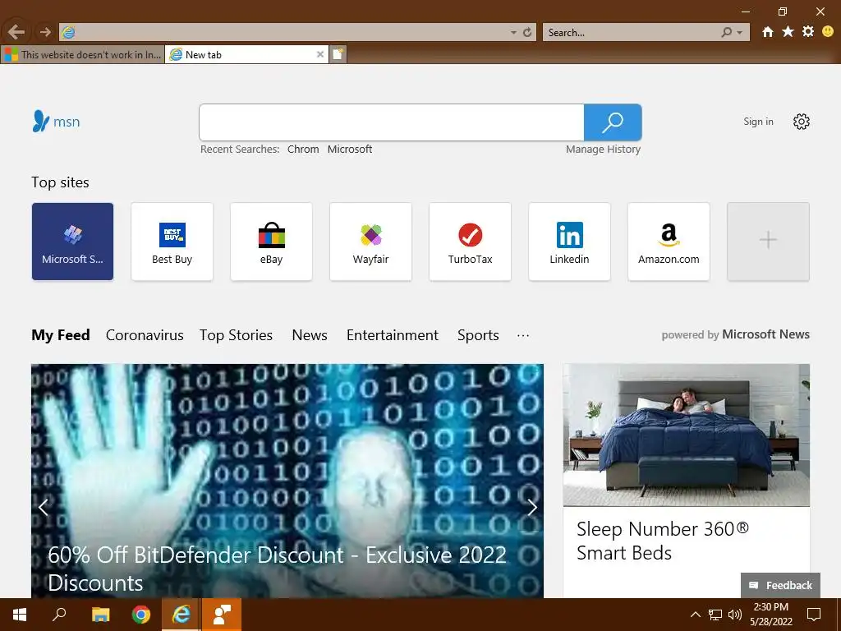Open MSN page settings gear

pyautogui.click(x=802, y=122)
